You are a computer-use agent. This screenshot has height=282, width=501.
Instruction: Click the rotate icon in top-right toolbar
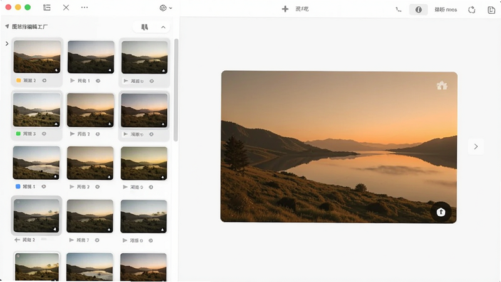(472, 10)
